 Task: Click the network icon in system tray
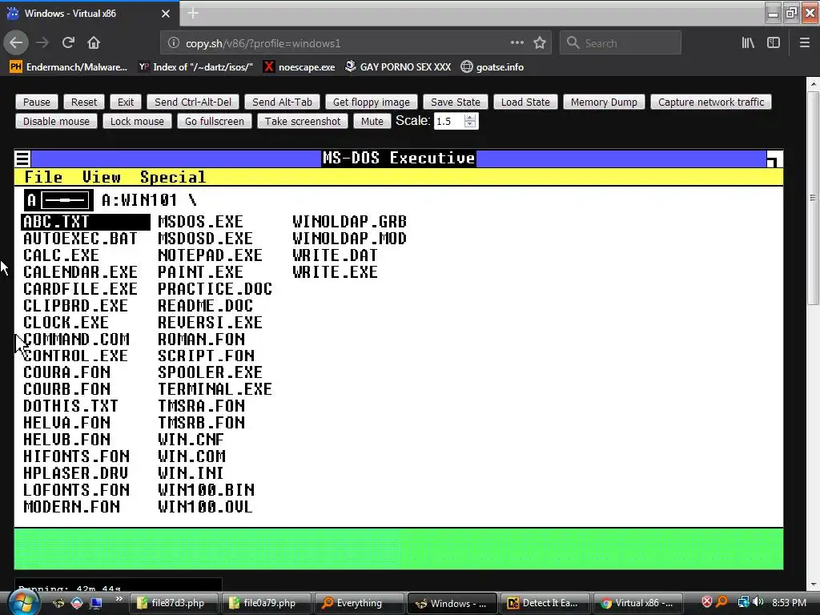(x=744, y=602)
